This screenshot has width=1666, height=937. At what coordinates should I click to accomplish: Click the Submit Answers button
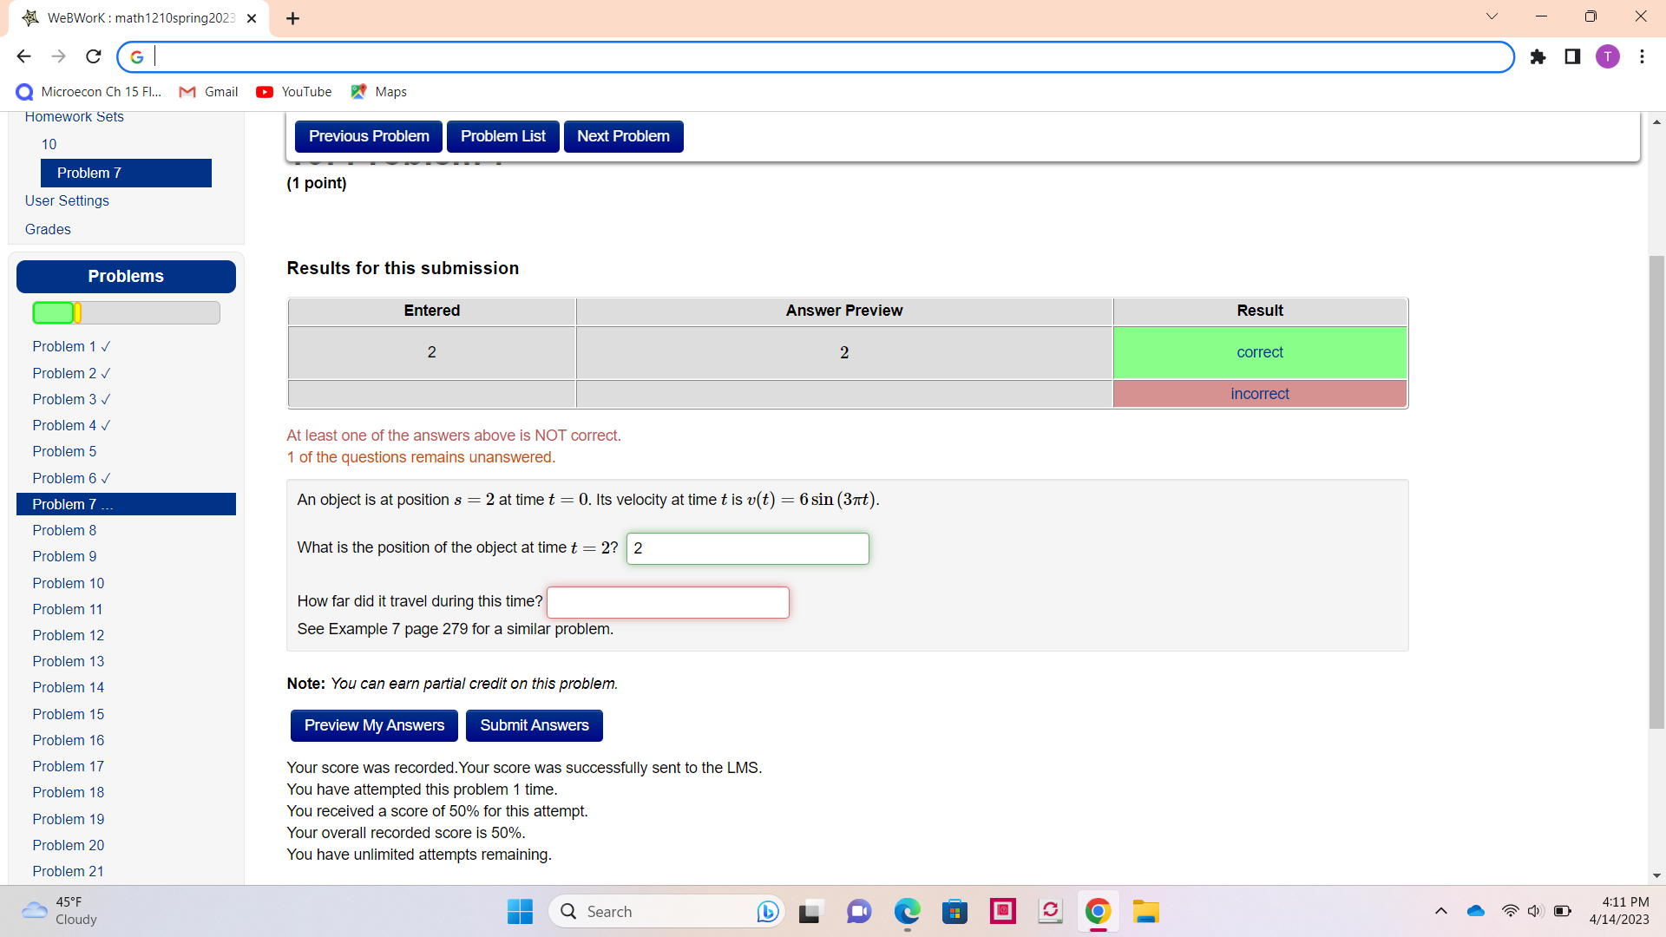[534, 725]
